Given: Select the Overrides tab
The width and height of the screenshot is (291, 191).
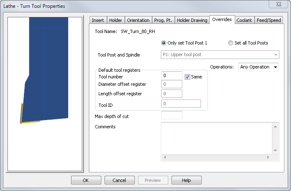Looking at the screenshot, I should pyautogui.click(x=222, y=19).
